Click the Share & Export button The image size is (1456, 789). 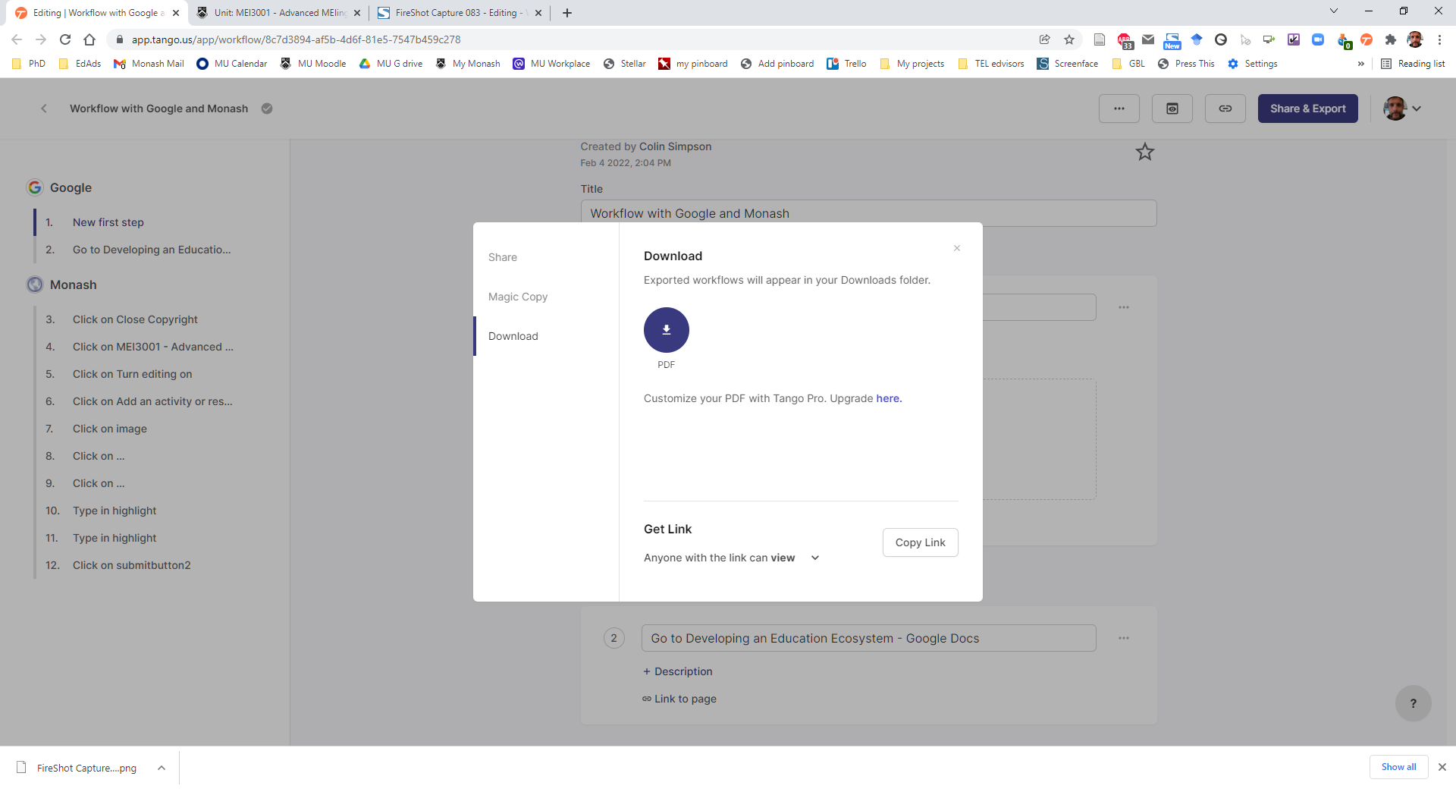pyautogui.click(x=1307, y=108)
